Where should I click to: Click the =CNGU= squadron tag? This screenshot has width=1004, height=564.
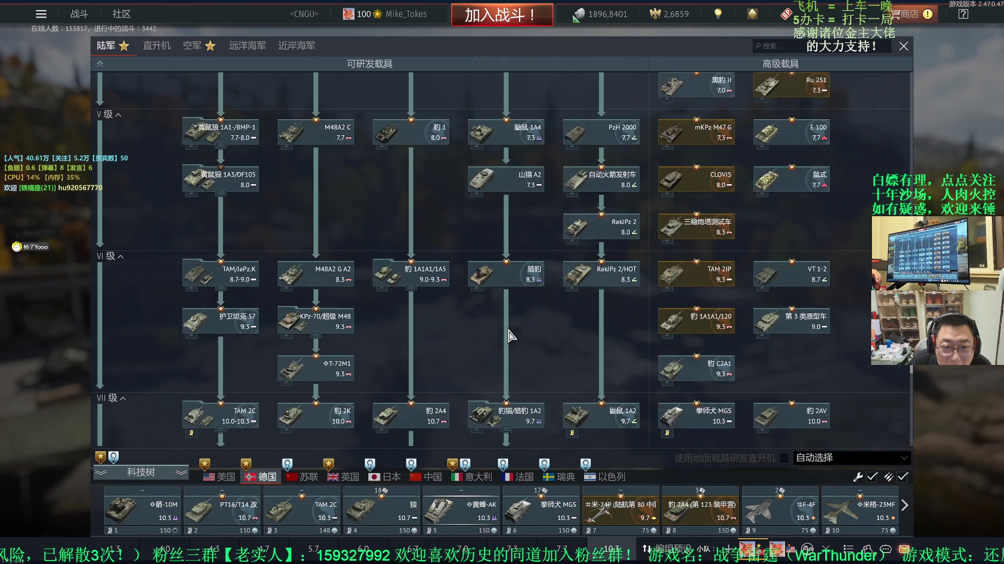pyautogui.click(x=304, y=14)
